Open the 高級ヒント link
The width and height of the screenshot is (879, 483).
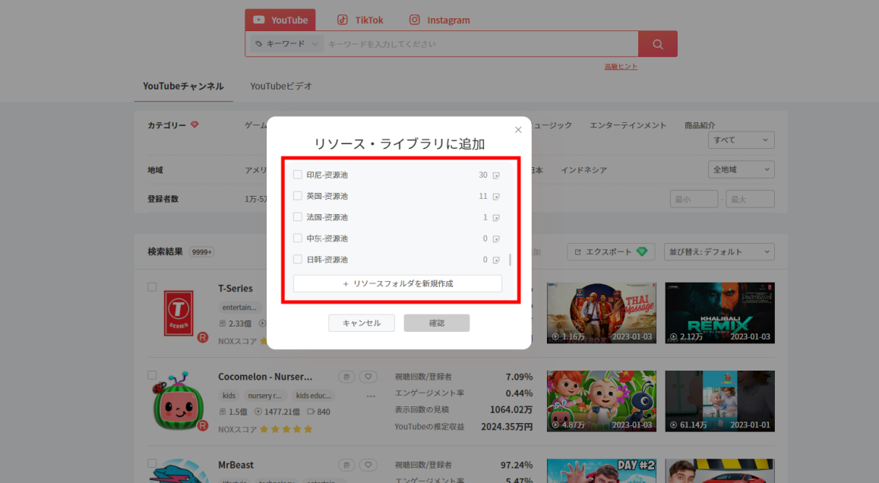[621, 67]
